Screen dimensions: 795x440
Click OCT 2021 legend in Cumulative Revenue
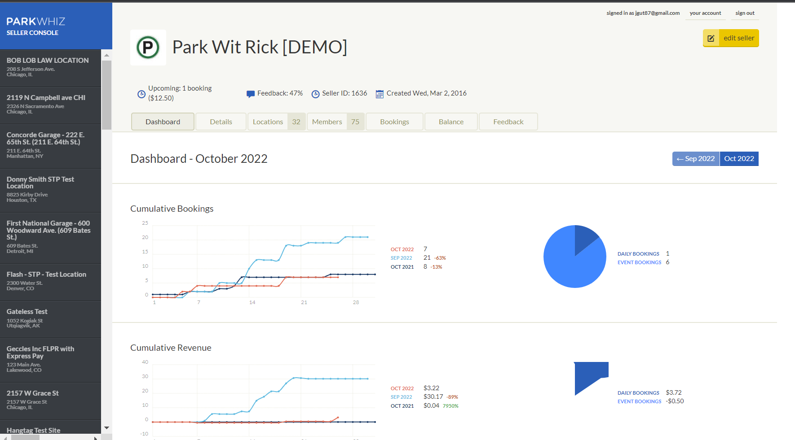[x=402, y=406]
